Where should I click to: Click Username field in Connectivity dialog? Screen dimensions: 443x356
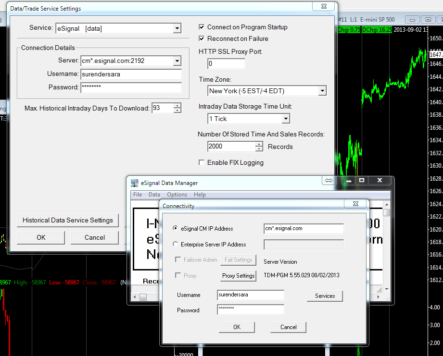click(x=251, y=295)
